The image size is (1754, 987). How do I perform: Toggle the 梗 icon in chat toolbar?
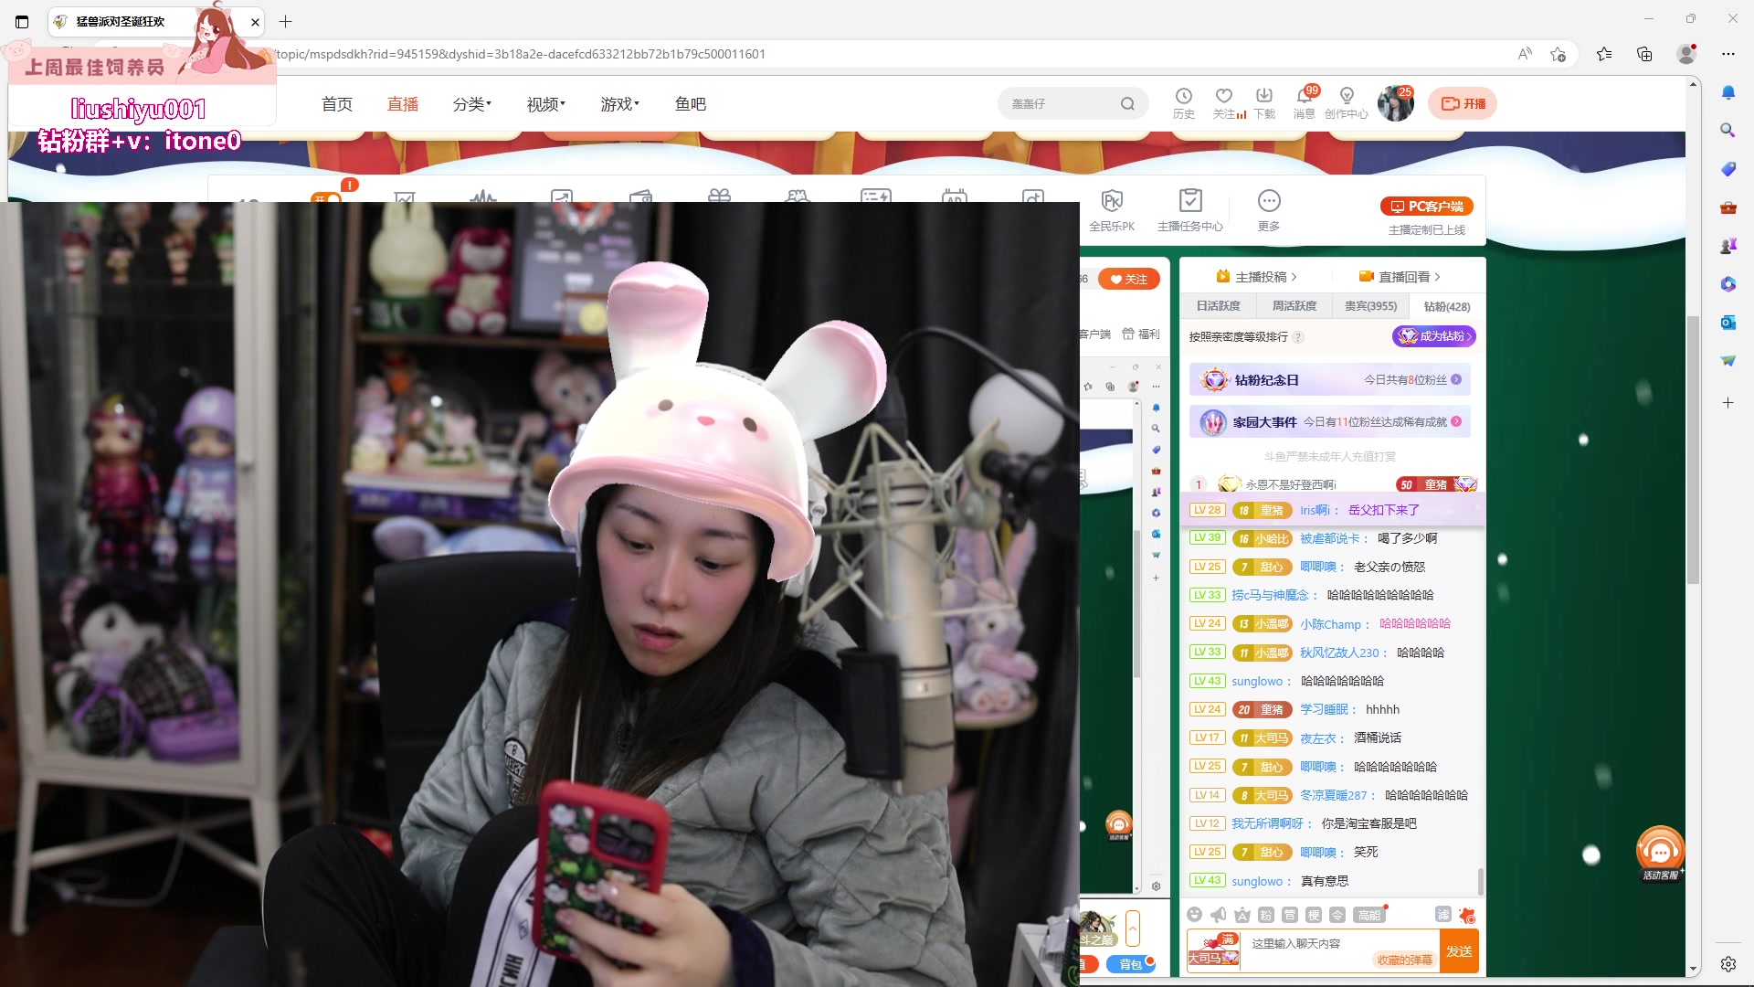tap(1314, 915)
